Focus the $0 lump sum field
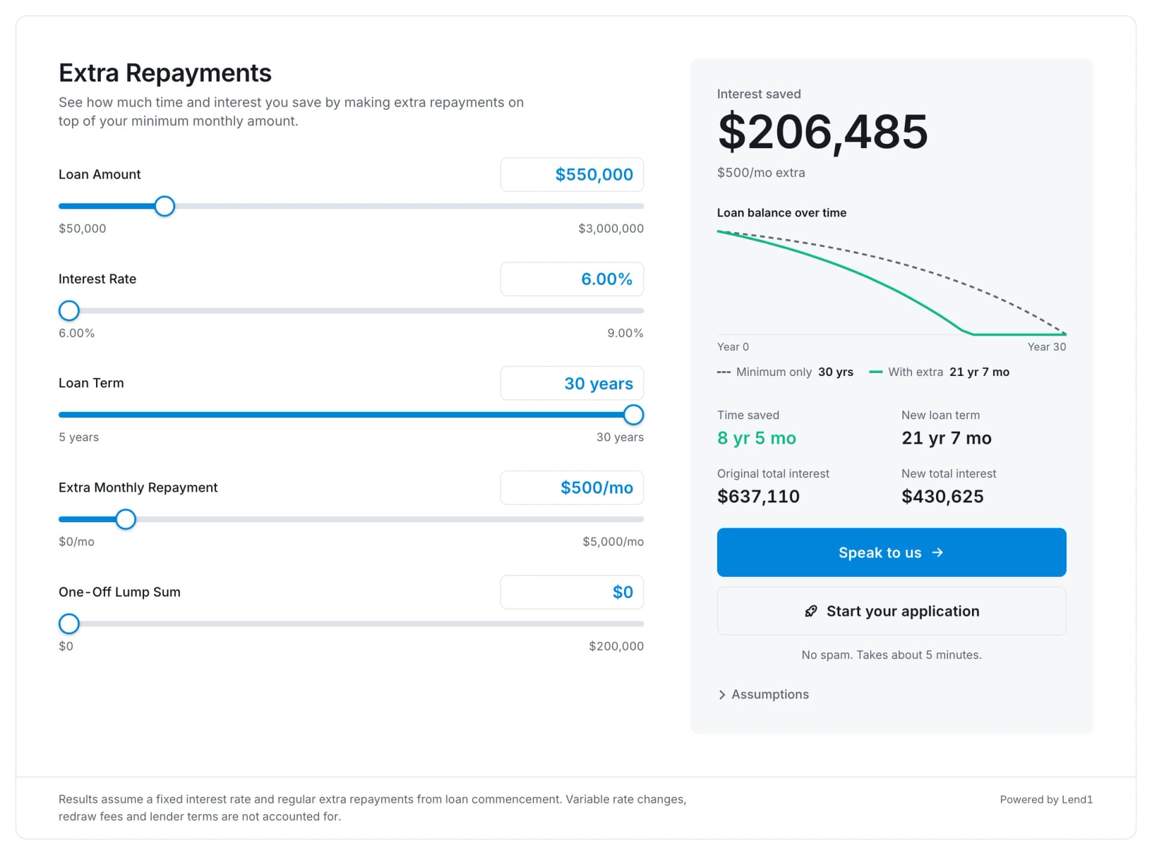Image resolution: width=1152 pixels, height=855 pixels. 572,592
